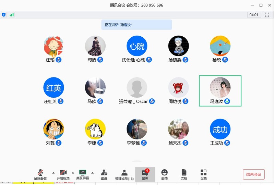Click 刘磊's Luffy avatar

[53, 129]
